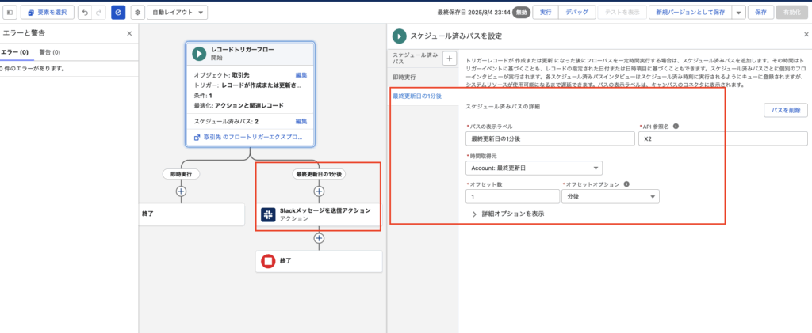
Task: Click the undo arrow icon
Action: tap(83, 13)
